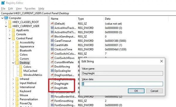This screenshot has height=107, width=176.
Task: Select the HKEY_CLASSES_ROOT folder icon
Action: (x=10, y=22)
